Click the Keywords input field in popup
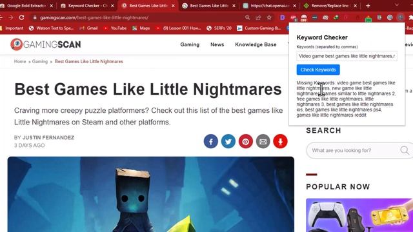 pos(347,56)
